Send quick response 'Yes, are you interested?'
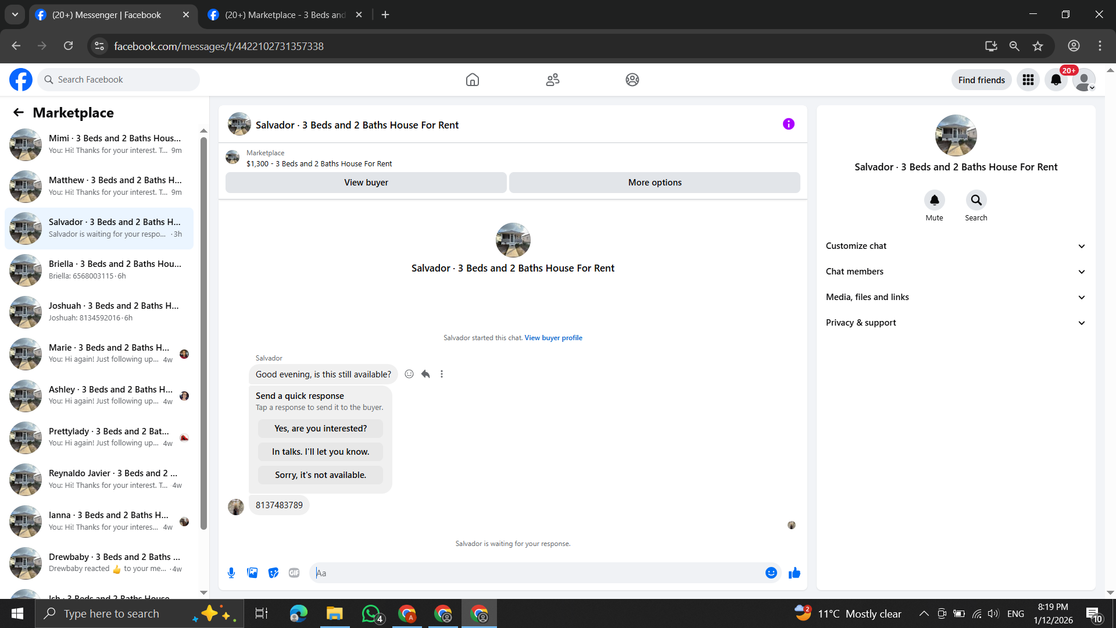 [320, 429]
